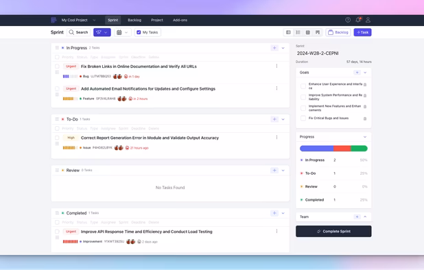
Task: Switch to board view icon
Action: click(288, 32)
